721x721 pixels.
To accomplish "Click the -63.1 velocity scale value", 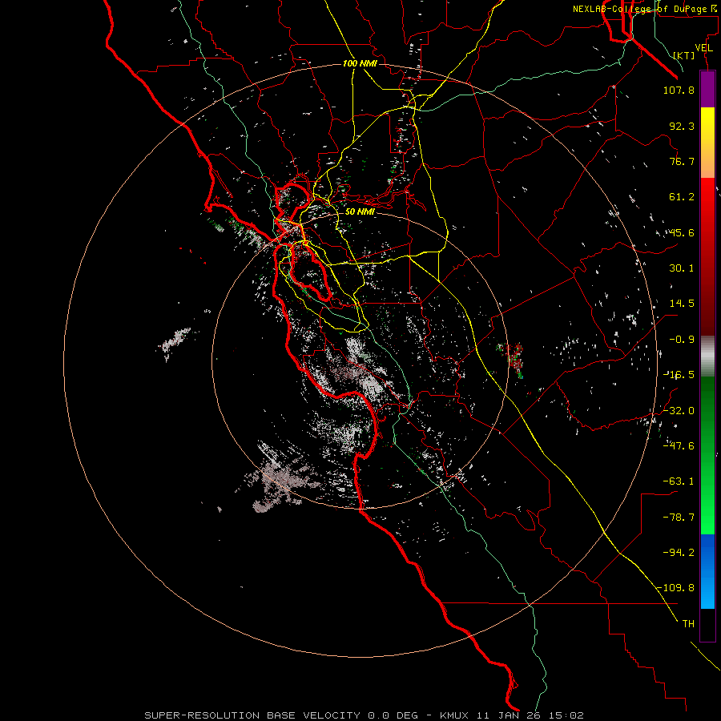I will click(679, 481).
